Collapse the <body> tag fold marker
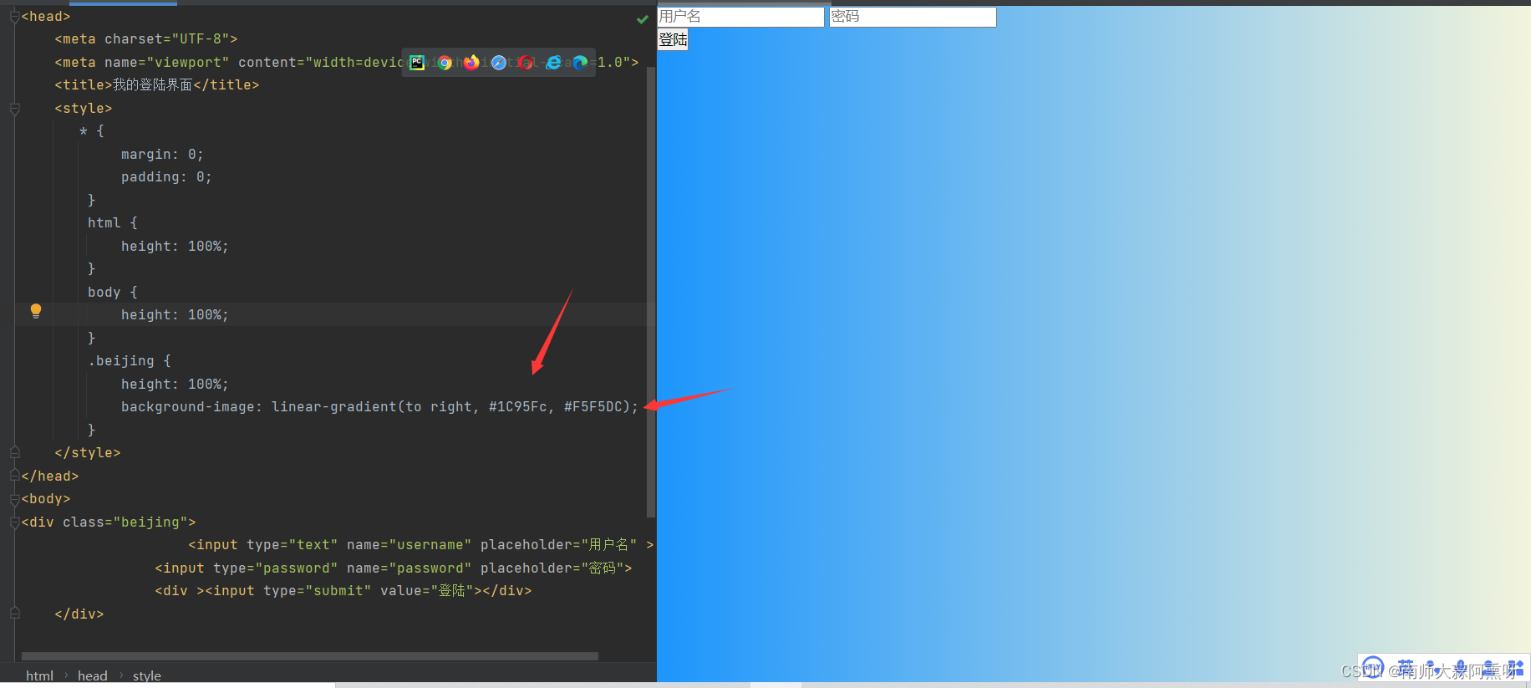The image size is (1531, 688). pos(14,499)
